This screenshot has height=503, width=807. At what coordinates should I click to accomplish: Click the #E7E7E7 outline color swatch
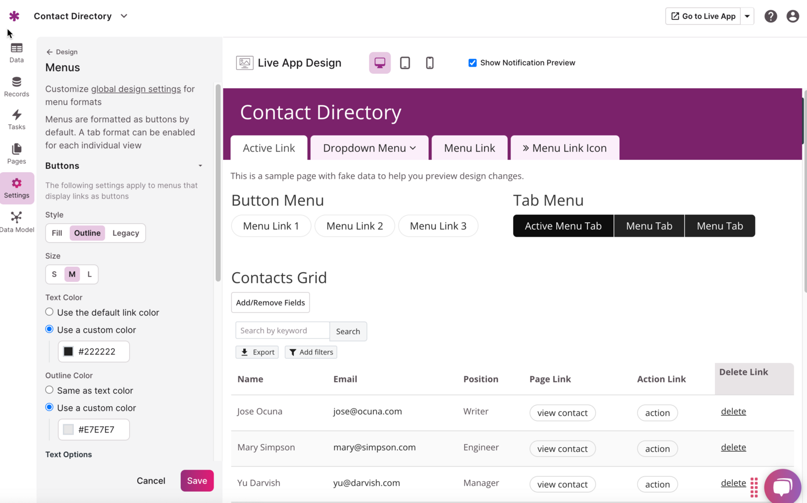pos(68,429)
